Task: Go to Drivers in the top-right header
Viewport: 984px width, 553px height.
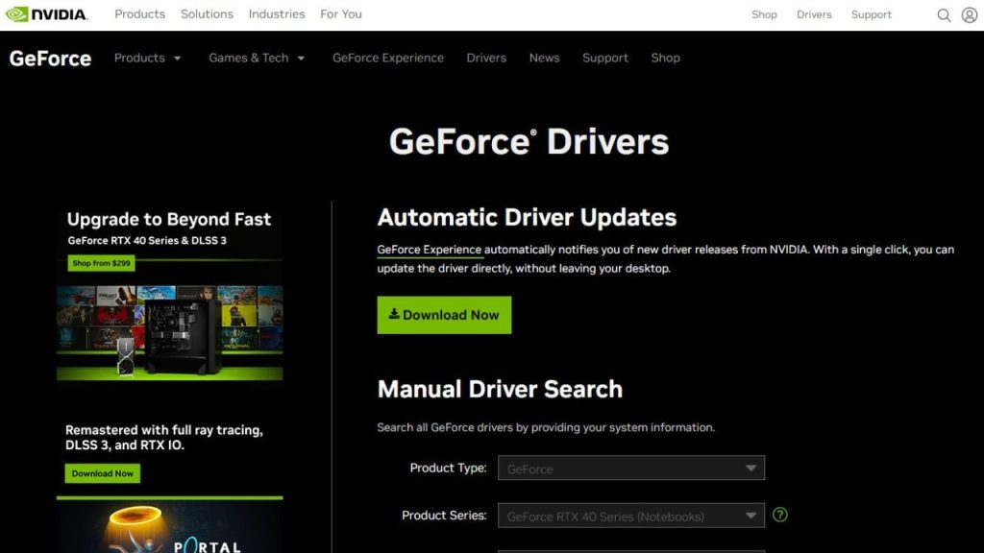Action: tap(814, 14)
